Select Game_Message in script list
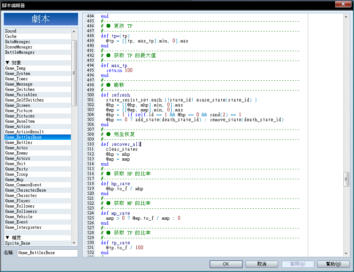Image resolution: width=354 pixels, height=272 pixels. 38,84
